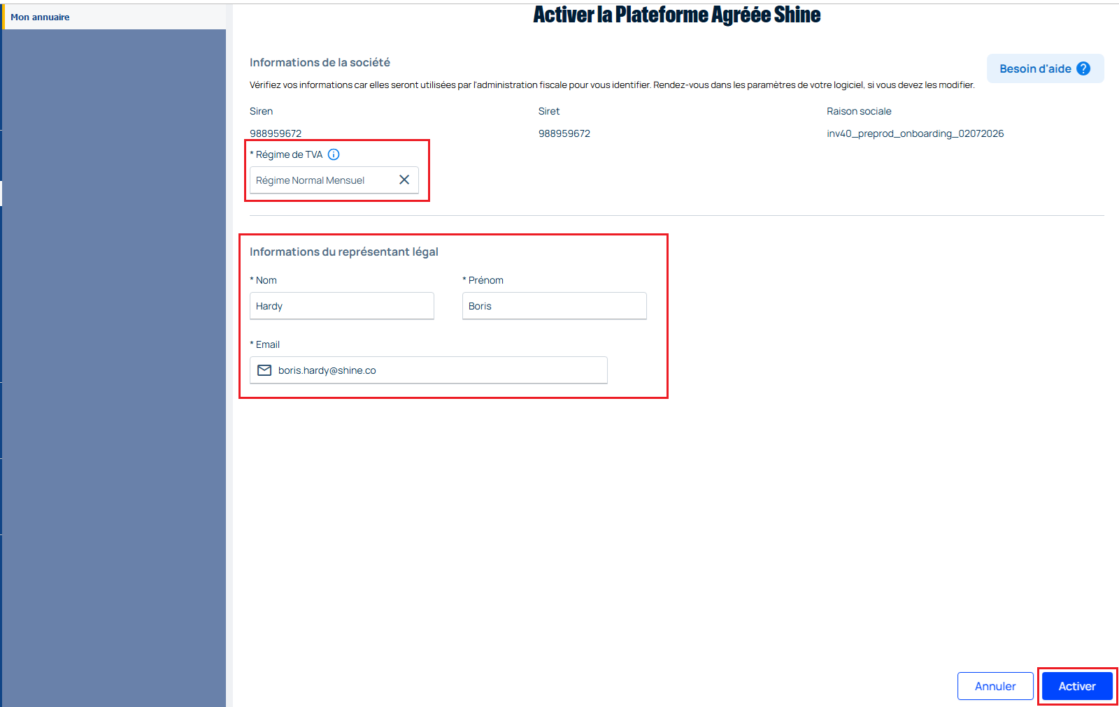Click the Informations de la société heading
Viewport: 1119px width, 707px height.
click(x=320, y=62)
